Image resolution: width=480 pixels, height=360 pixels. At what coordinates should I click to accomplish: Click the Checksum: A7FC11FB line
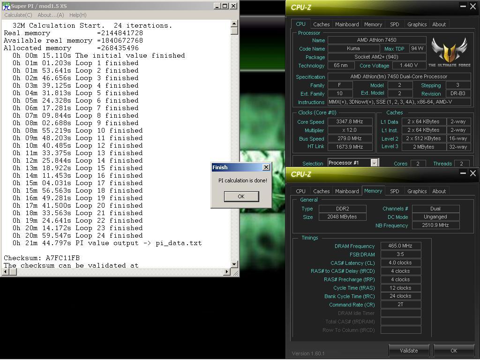click(42, 258)
